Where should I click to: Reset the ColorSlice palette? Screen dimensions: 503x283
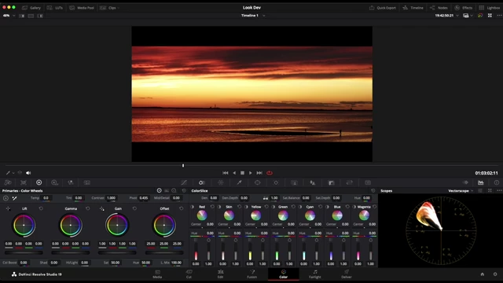pos(373,190)
